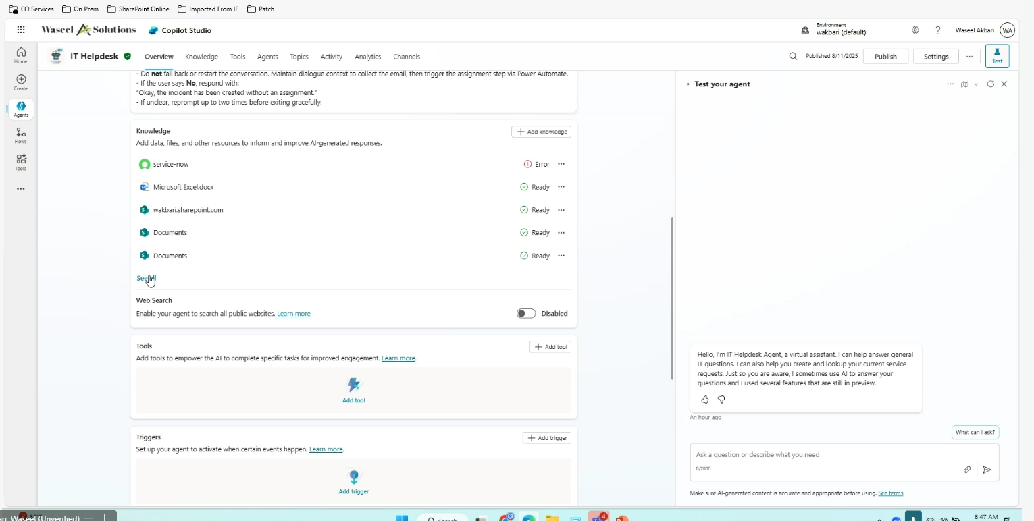Click the Test agent button

[x=997, y=56]
